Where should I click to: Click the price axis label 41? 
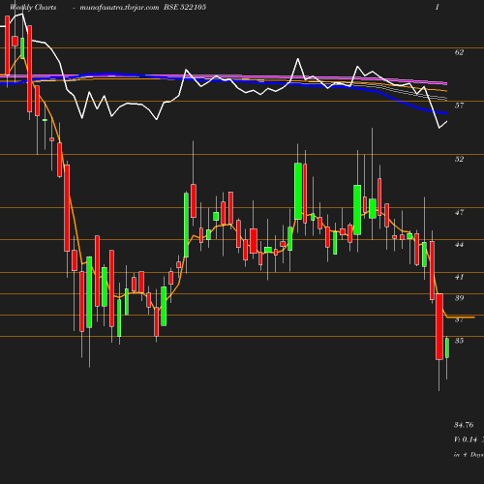tap(459, 277)
